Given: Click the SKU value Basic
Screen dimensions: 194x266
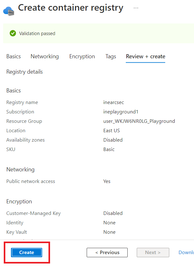Looking at the screenshot, I should 109,149.
